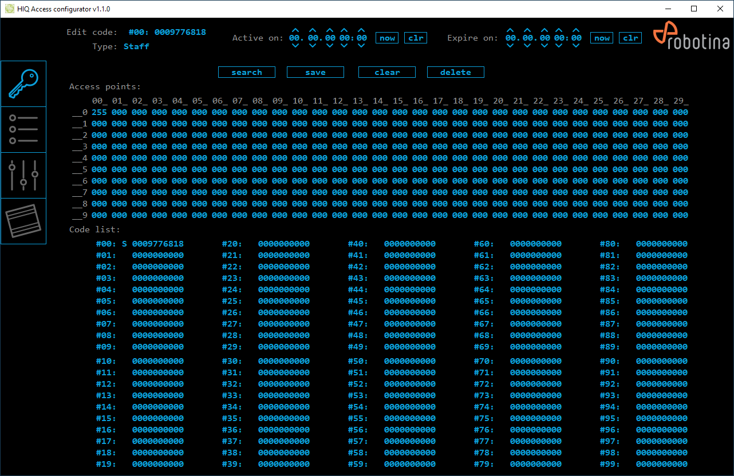Viewport: 734px width, 476px height.
Task: Select code #00 in code list
Action: pos(140,244)
